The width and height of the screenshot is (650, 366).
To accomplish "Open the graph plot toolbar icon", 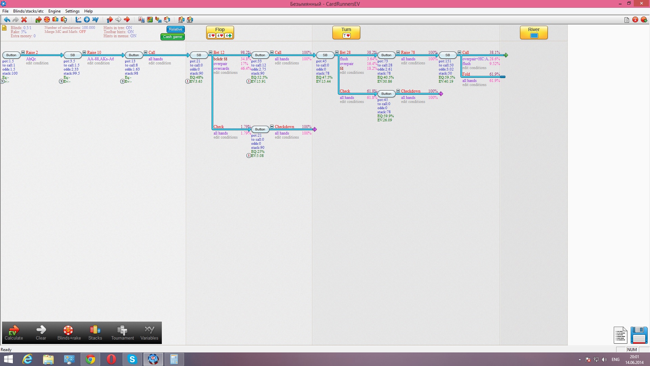I will pyautogui.click(x=78, y=20).
